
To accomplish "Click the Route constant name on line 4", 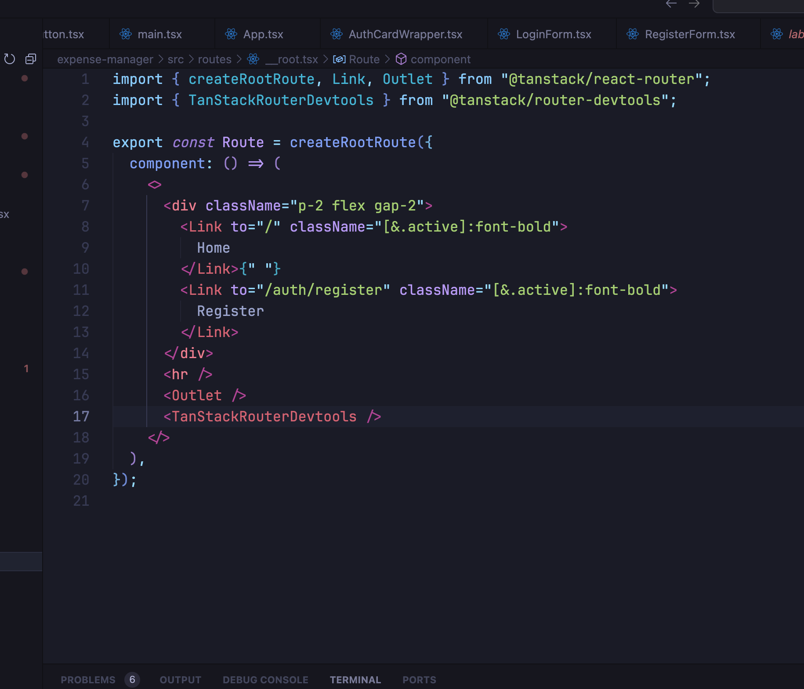I will (x=243, y=142).
